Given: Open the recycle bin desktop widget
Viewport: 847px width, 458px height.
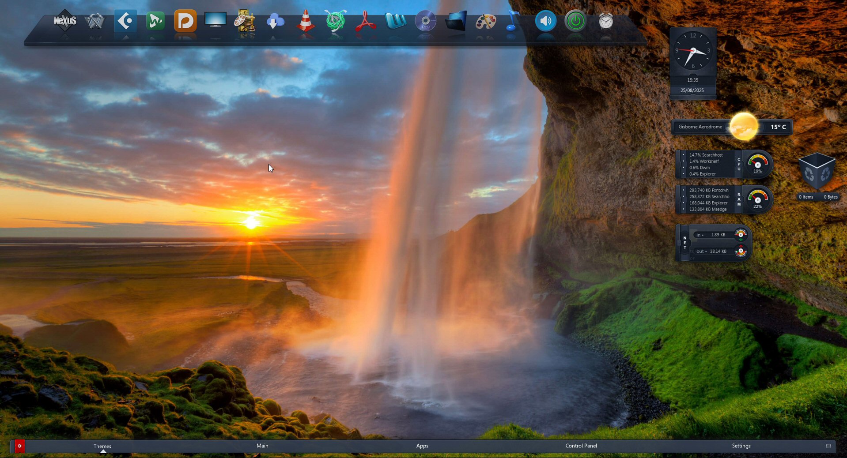Looking at the screenshot, I should [x=817, y=173].
